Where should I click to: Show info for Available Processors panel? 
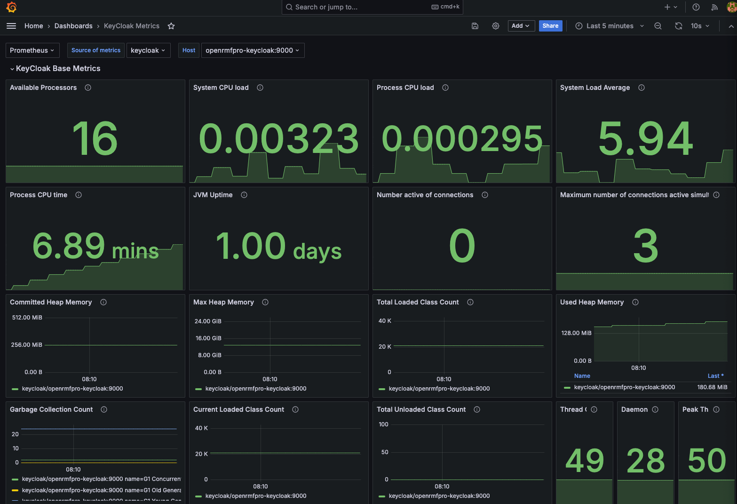(x=88, y=88)
